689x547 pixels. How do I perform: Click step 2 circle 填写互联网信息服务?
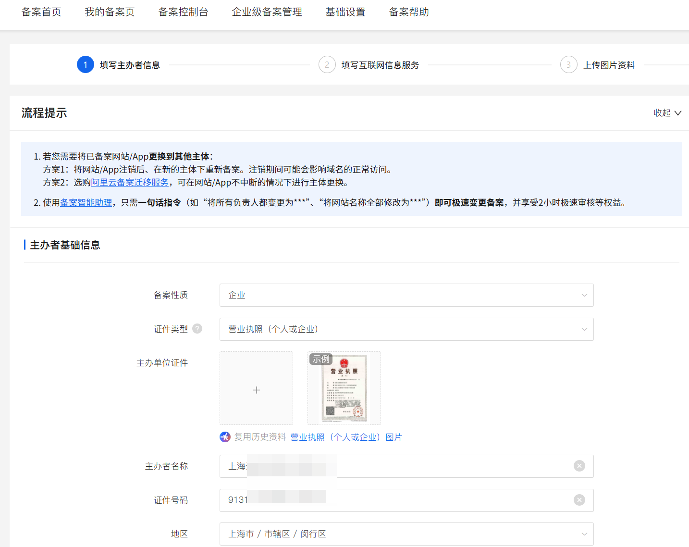click(x=327, y=64)
